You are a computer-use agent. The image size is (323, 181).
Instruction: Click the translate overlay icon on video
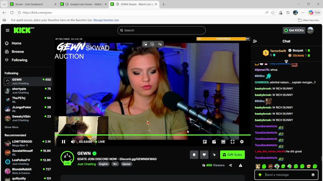coord(160,44)
